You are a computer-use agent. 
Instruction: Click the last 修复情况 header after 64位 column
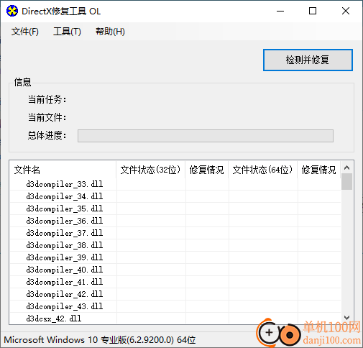[x=318, y=170]
